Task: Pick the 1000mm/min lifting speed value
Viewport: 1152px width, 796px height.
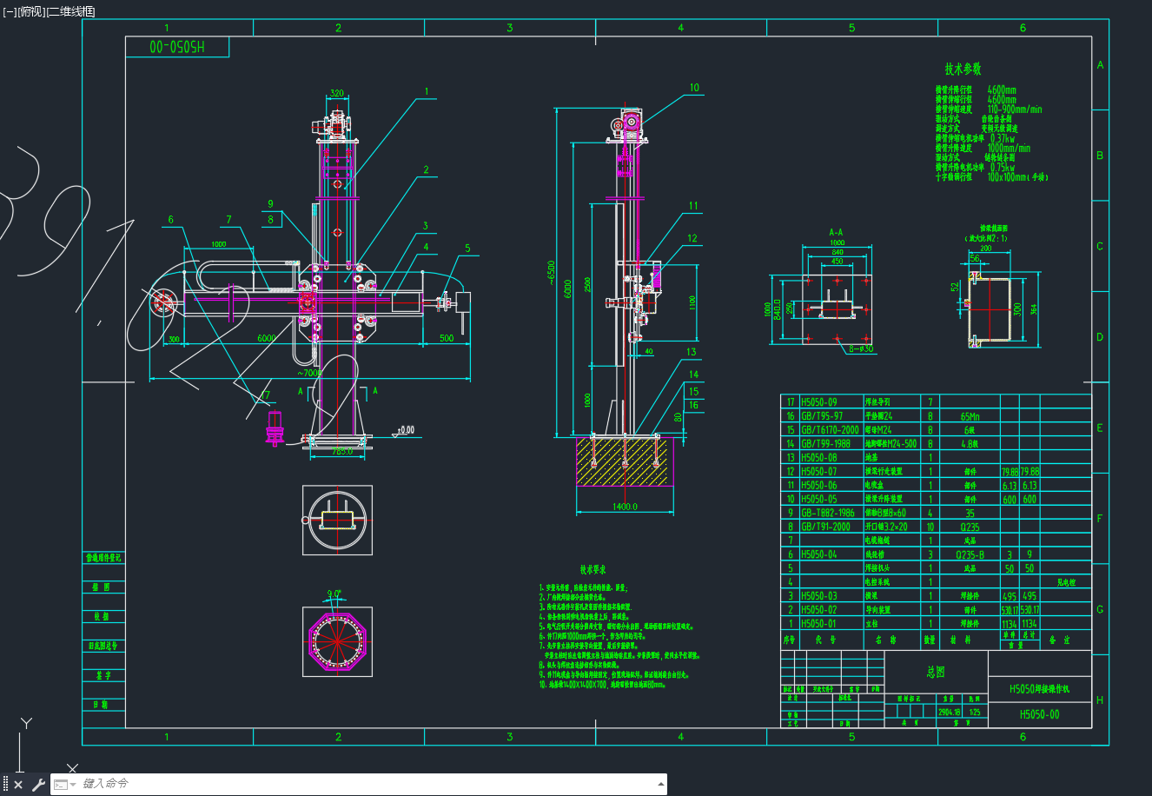Action: pyautogui.click(x=1009, y=149)
